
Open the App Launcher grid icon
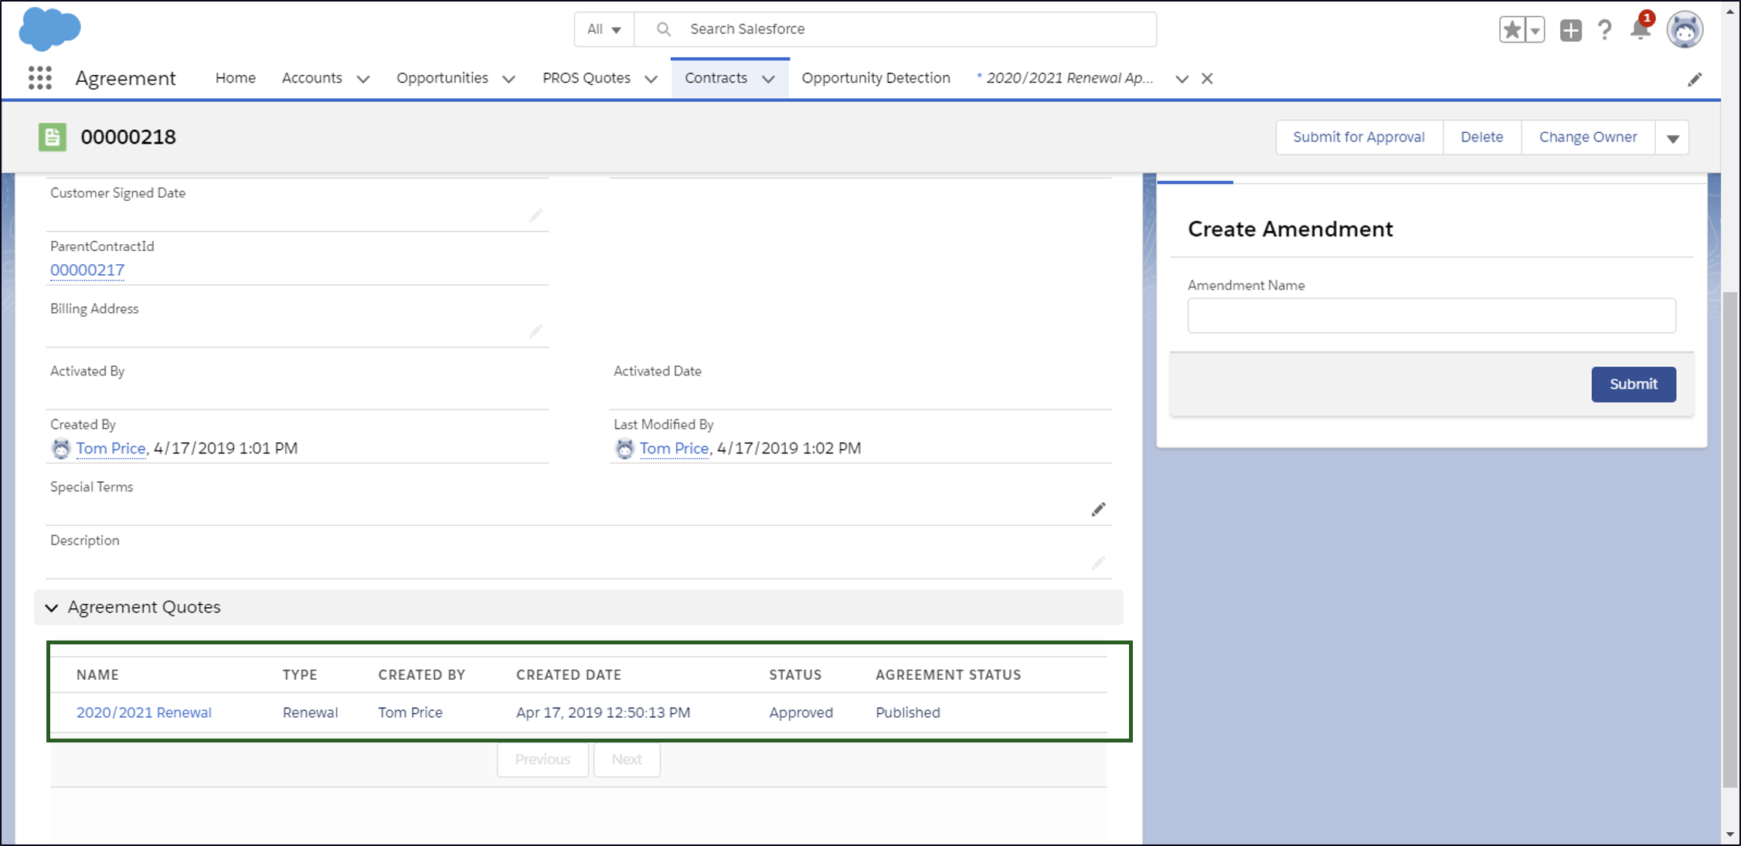pos(39,78)
